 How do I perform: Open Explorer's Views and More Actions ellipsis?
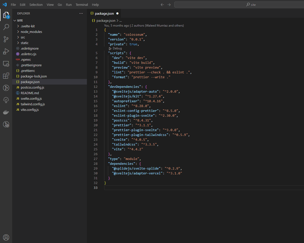(81, 13)
